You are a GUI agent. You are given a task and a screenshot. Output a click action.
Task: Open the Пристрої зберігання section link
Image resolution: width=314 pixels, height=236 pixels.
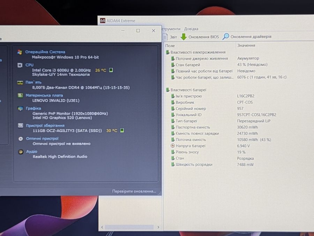coord(45,125)
